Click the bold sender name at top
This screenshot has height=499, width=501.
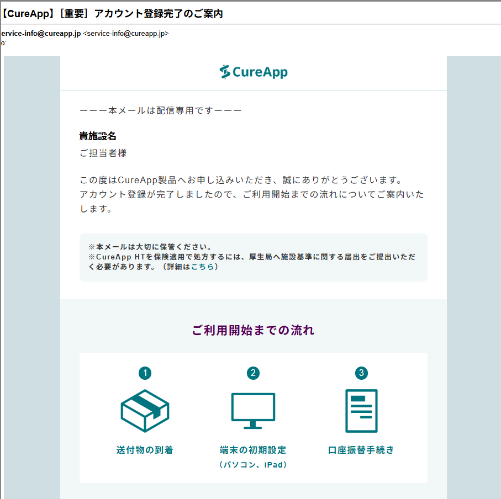(41, 34)
